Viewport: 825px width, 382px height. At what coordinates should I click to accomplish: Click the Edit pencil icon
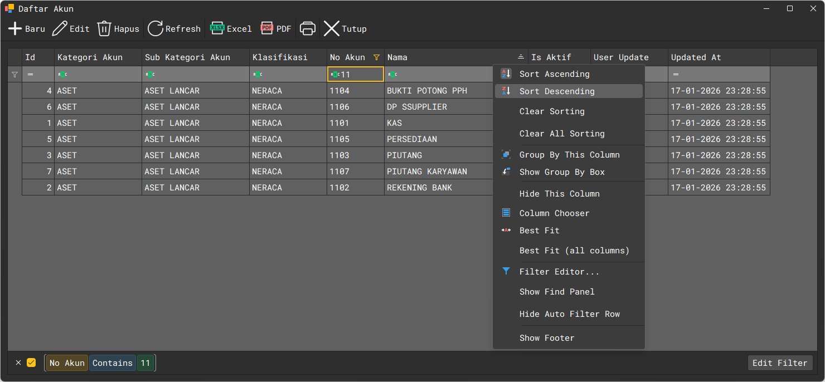pos(60,29)
